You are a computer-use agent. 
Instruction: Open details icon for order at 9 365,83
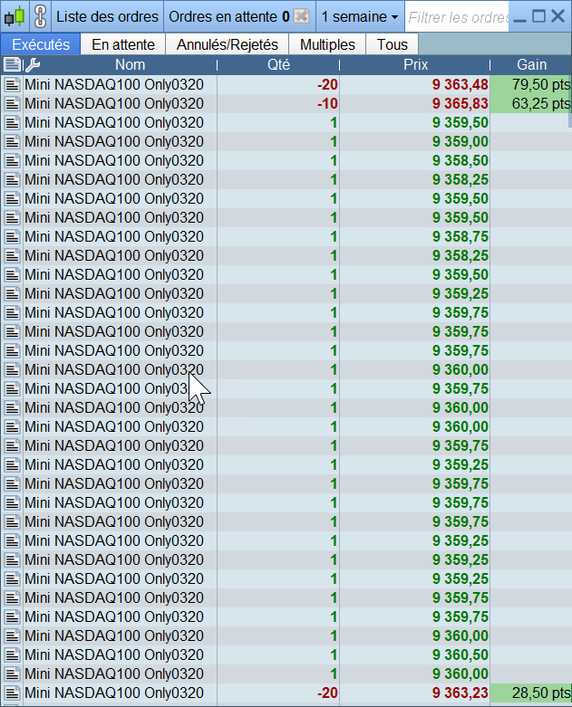(x=12, y=103)
